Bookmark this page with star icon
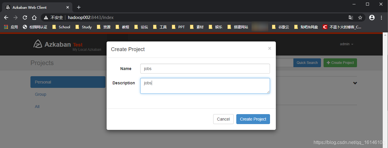This screenshot has height=148, width=388. pyautogui.click(x=360, y=18)
